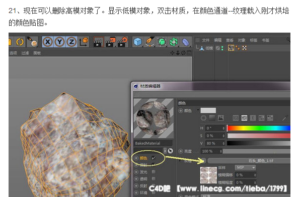This screenshot has height=197, width=300.
Task: Expand the color swatch disclosure arrow
Action: pos(198,110)
